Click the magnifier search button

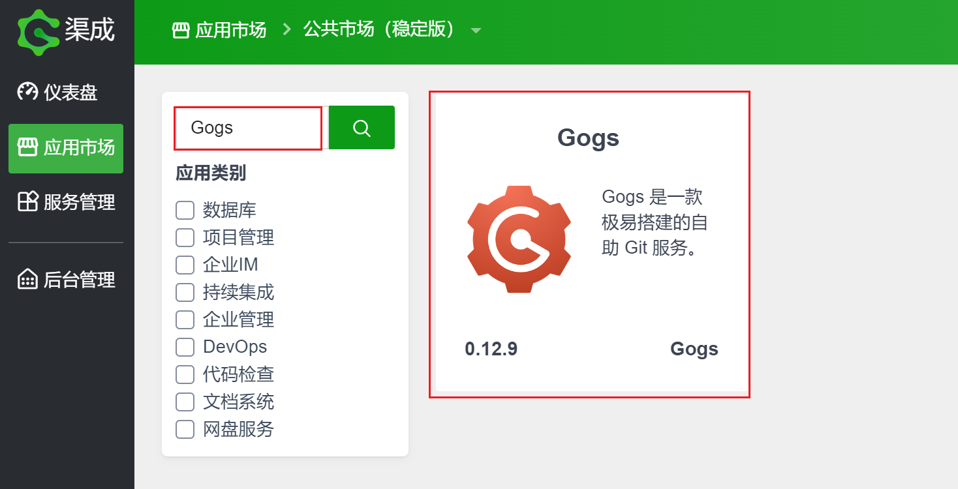tap(362, 128)
